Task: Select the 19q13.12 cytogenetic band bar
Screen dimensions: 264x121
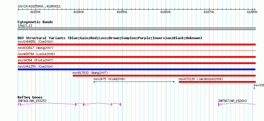Action: 136,29
